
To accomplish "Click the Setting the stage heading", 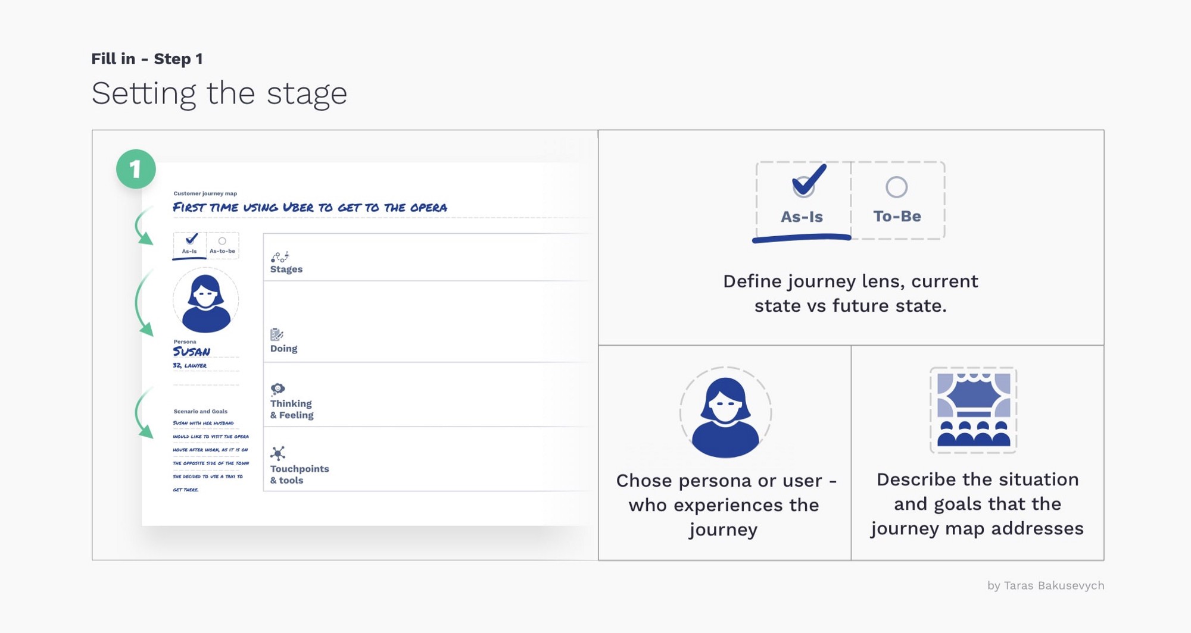I will (219, 93).
